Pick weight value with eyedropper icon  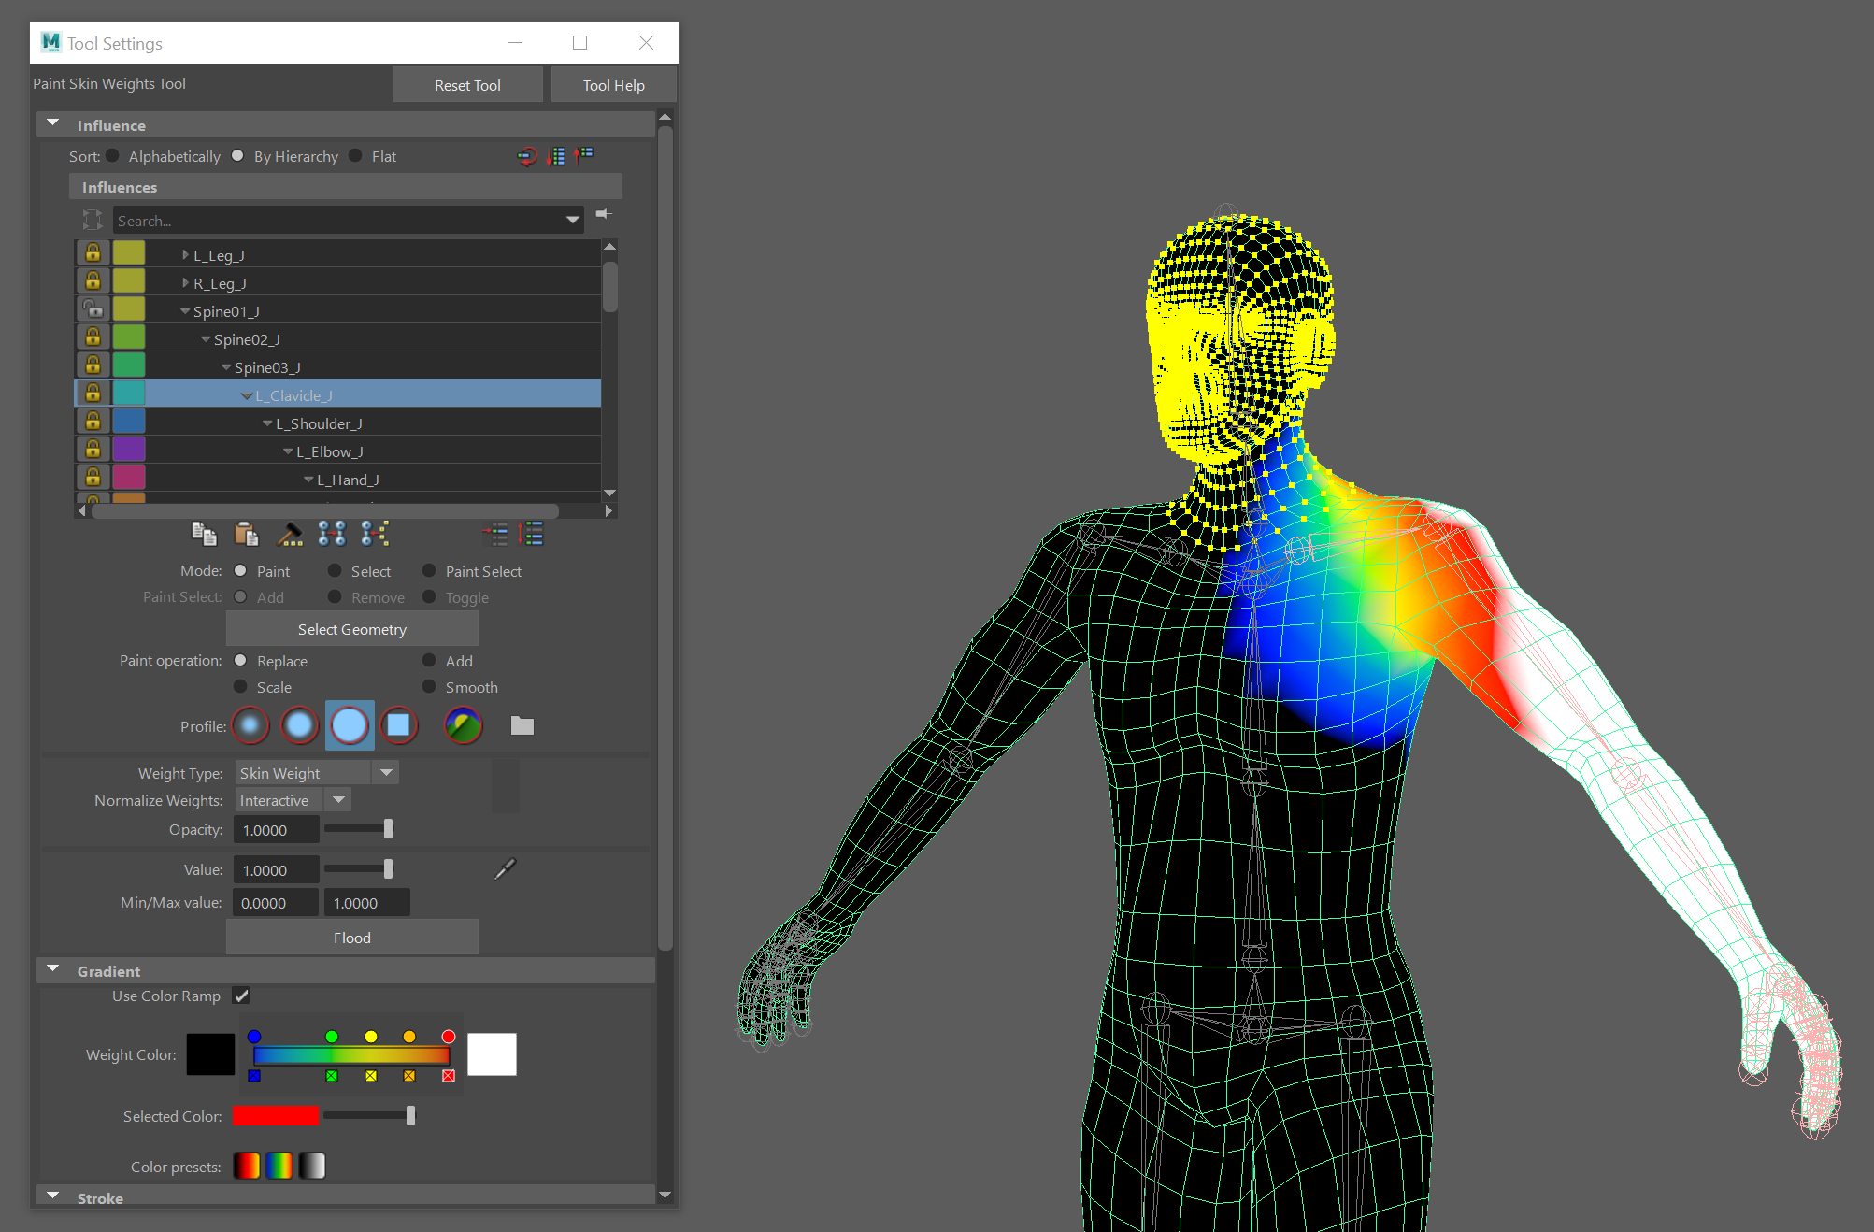tap(505, 869)
